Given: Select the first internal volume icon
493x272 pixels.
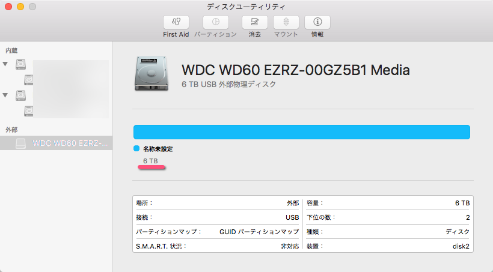Looking at the screenshot, I should 29,80.
